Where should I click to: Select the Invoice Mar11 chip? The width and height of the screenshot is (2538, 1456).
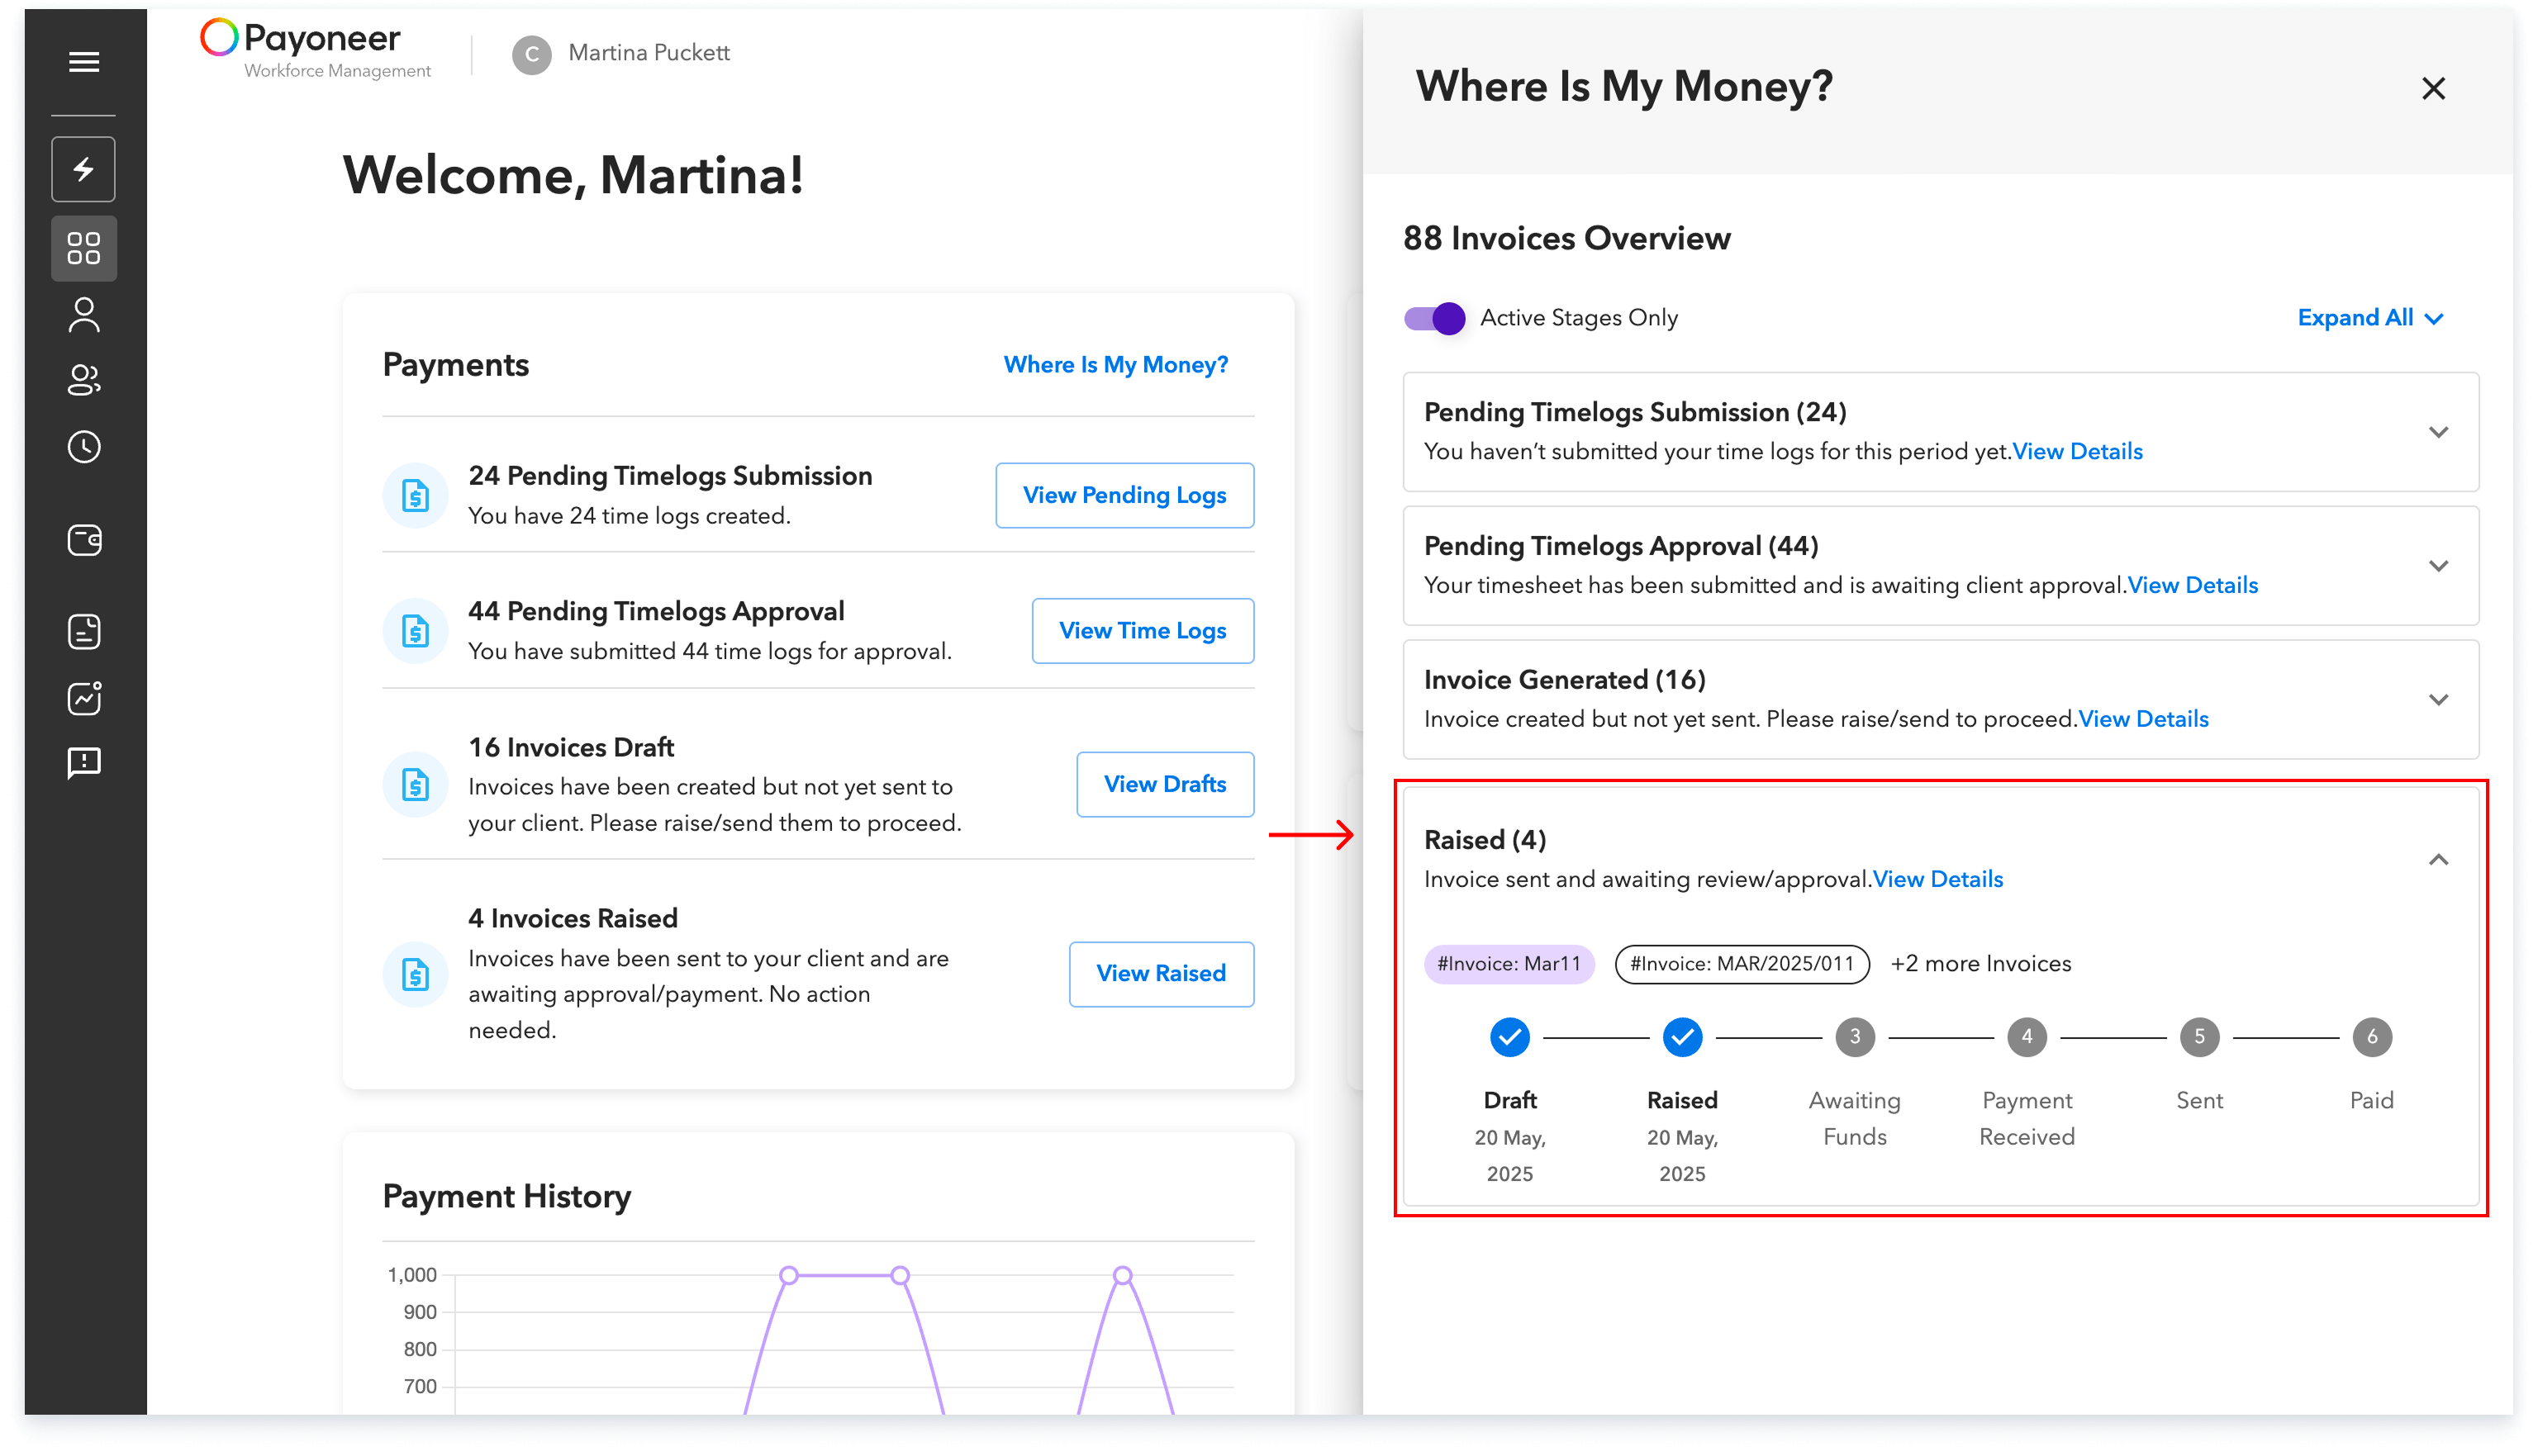click(1509, 963)
